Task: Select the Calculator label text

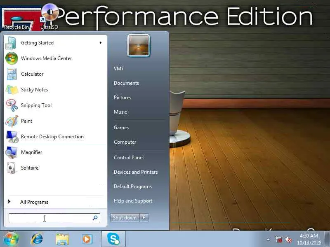Action: 32,74
